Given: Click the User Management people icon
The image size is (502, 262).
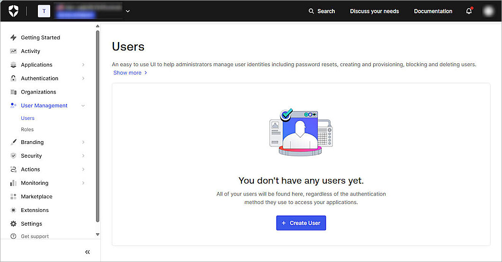Looking at the screenshot, I should 13,105.
